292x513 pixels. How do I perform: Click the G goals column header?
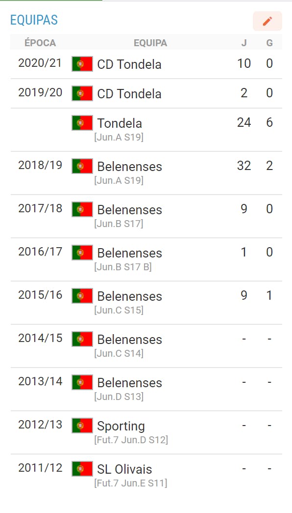[269, 43]
